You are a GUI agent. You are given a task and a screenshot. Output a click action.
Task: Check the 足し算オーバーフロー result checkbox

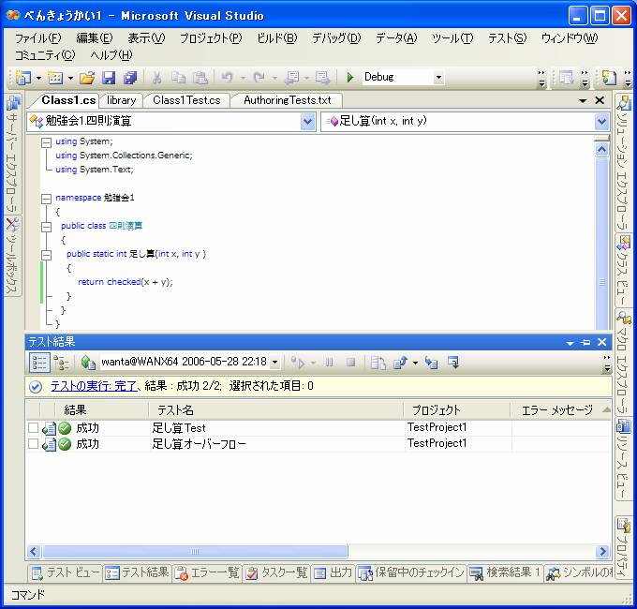[34, 444]
